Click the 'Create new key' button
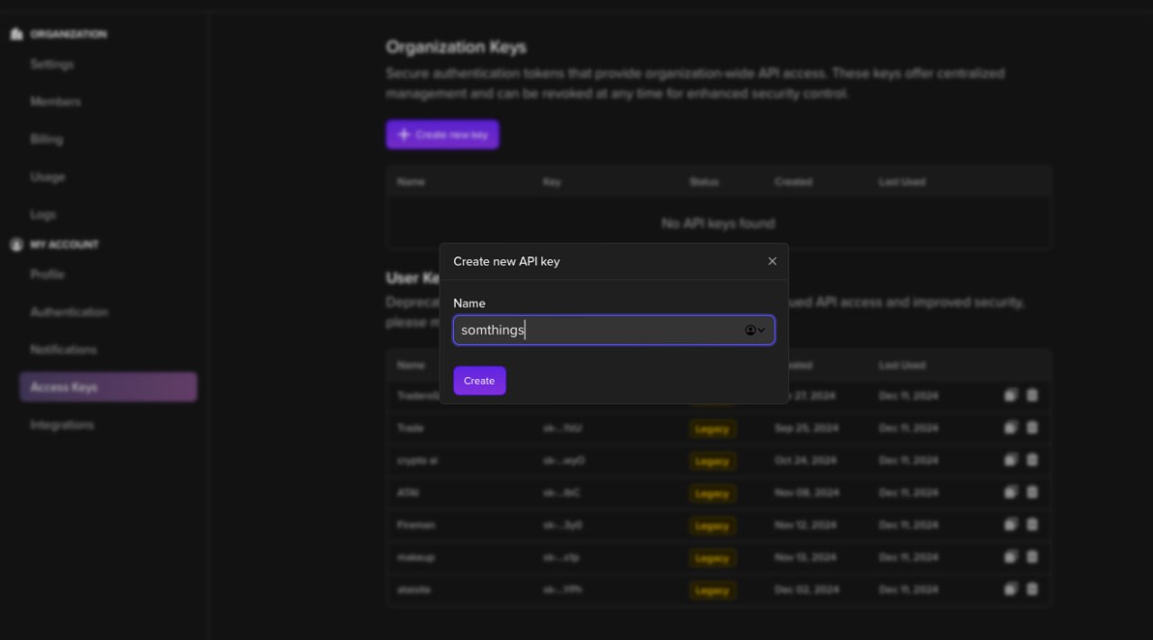 [x=442, y=135]
